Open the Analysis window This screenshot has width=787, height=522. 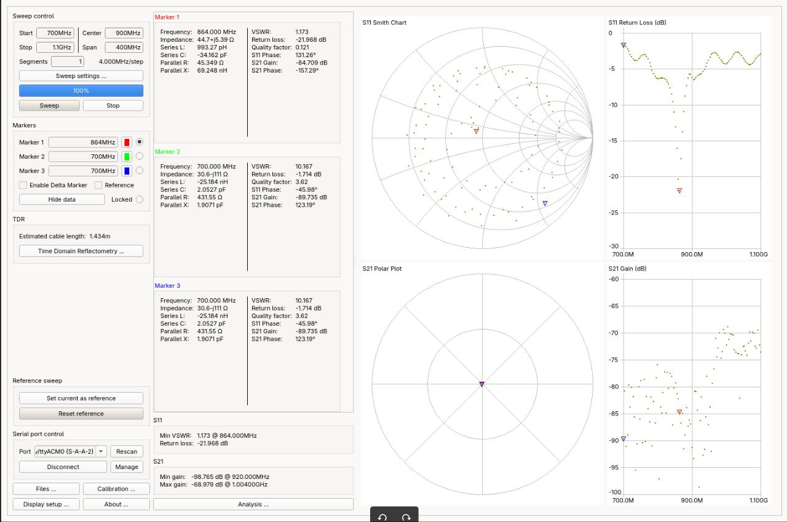[x=253, y=504]
